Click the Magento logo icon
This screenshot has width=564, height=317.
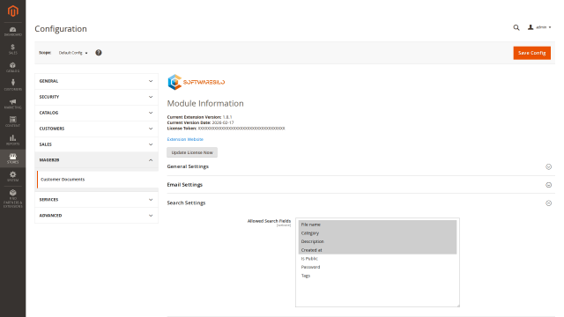click(x=13, y=11)
